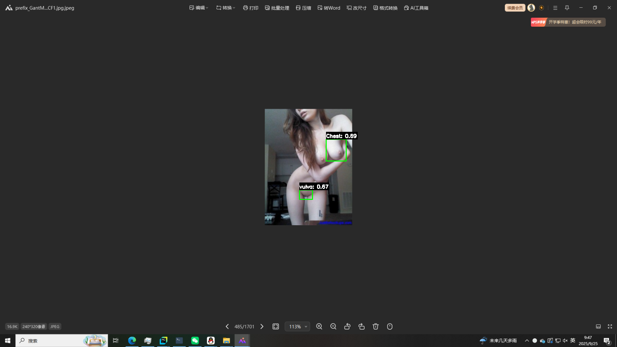Screen dimensions: 617x347
Task: Open the 批量处理 batch processing tool
Action: click(277, 8)
